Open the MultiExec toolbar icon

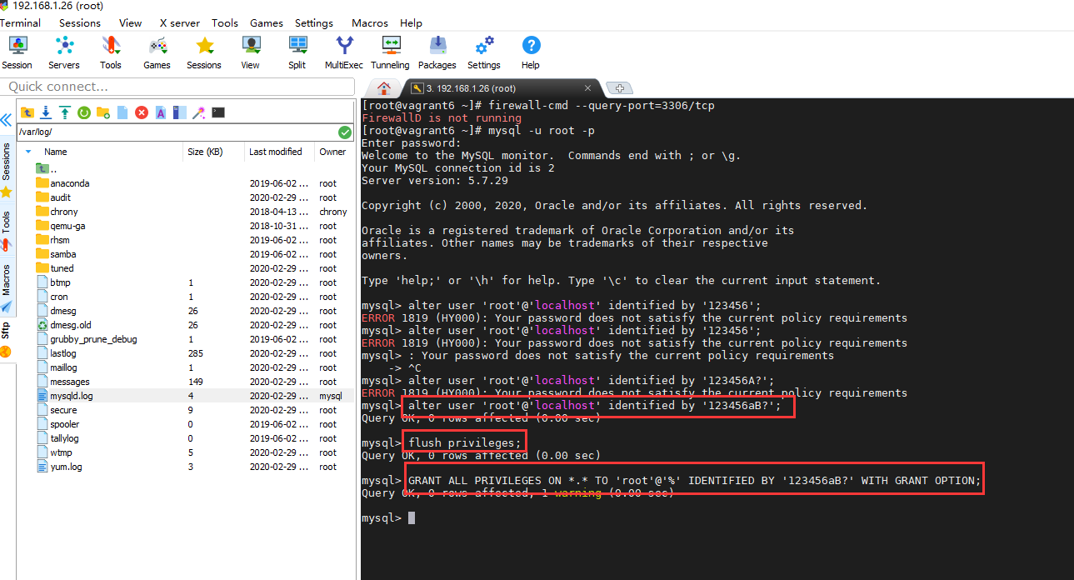pos(344,52)
